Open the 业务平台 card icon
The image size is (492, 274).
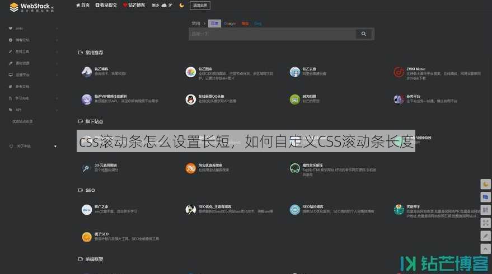399,100
